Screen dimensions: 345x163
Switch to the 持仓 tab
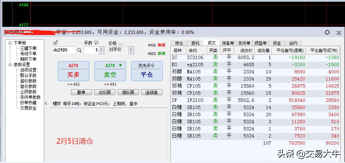click(x=179, y=43)
